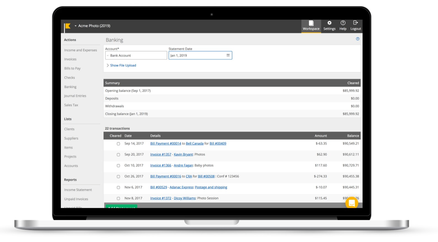Click the $90,612.11 balance value

pyautogui.click(x=351, y=155)
